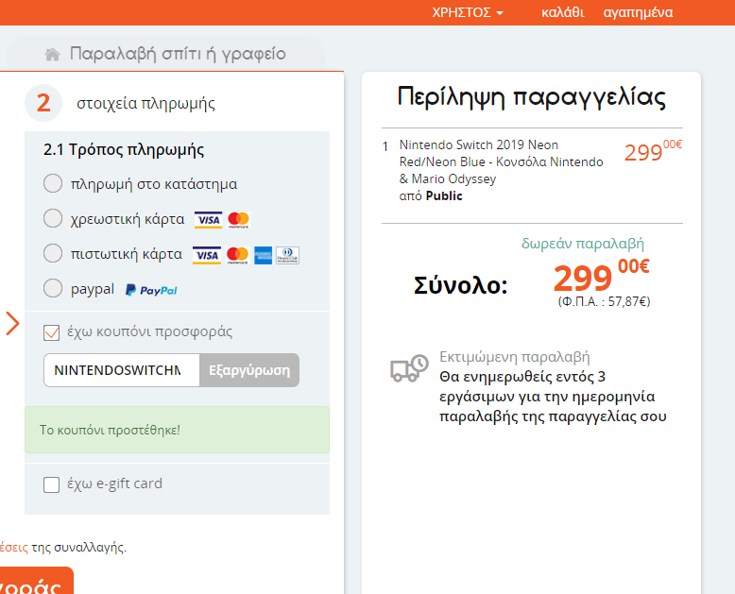
Task: Click the Diners Club logo
Action: tap(287, 255)
